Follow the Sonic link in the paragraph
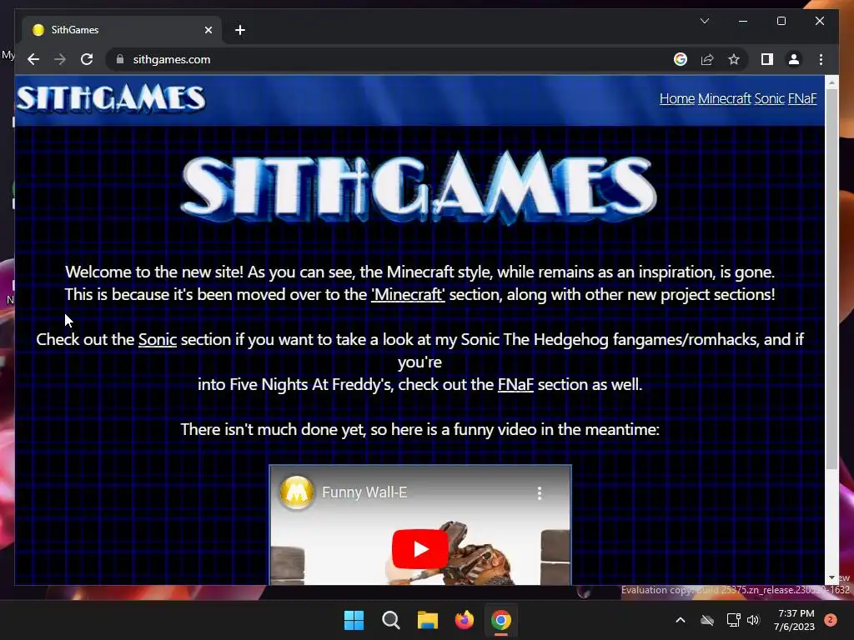Viewport: 854px width, 640px height. click(x=158, y=340)
